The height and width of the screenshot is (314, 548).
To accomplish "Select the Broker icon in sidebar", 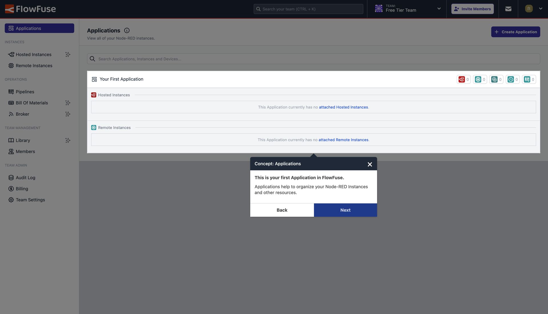I will [11, 114].
